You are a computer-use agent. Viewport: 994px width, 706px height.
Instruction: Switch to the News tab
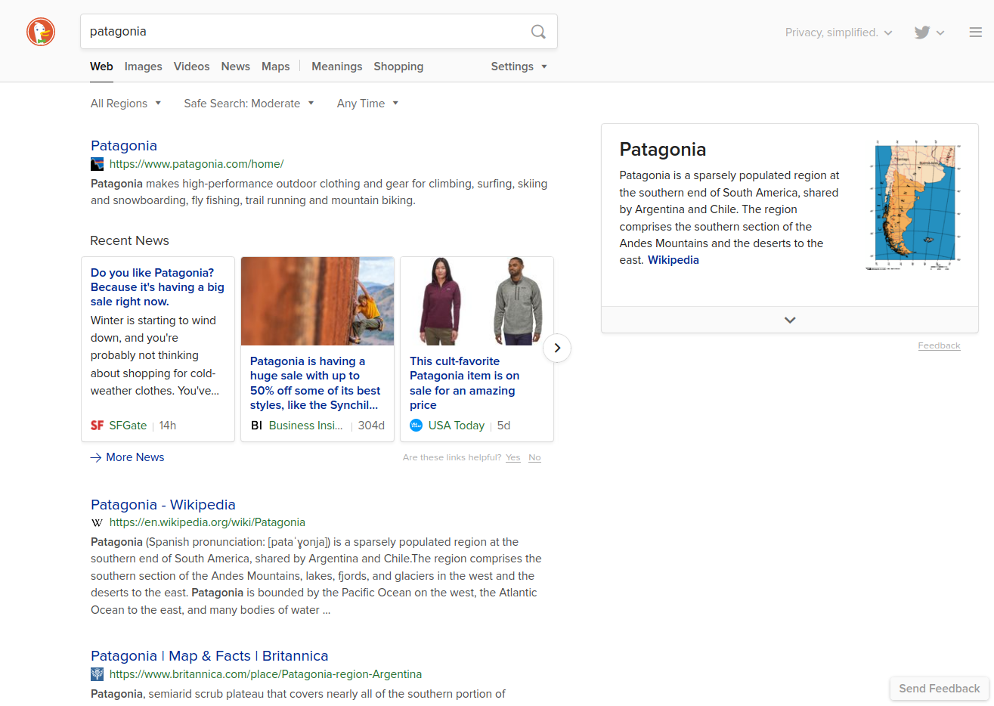coord(236,67)
